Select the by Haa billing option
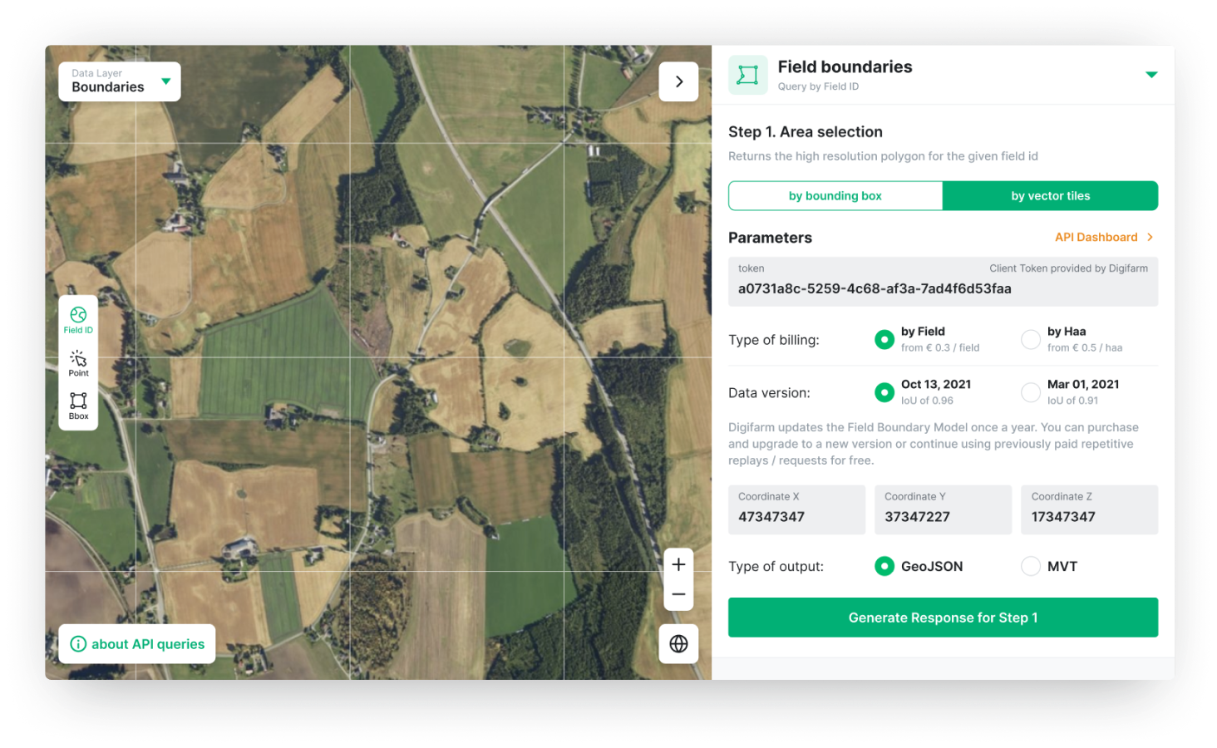The height and width of the screenshot is (748, 1217). click(x=1030, y=339)
